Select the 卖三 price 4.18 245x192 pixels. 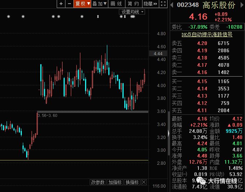202,58
